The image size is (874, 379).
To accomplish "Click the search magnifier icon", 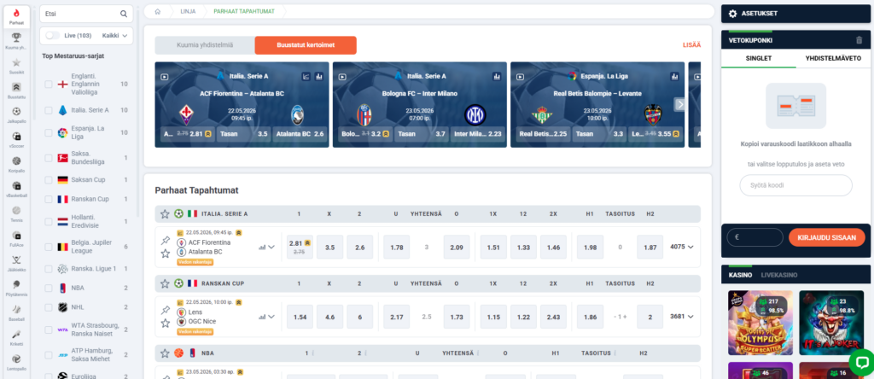I will click(124, 14).
